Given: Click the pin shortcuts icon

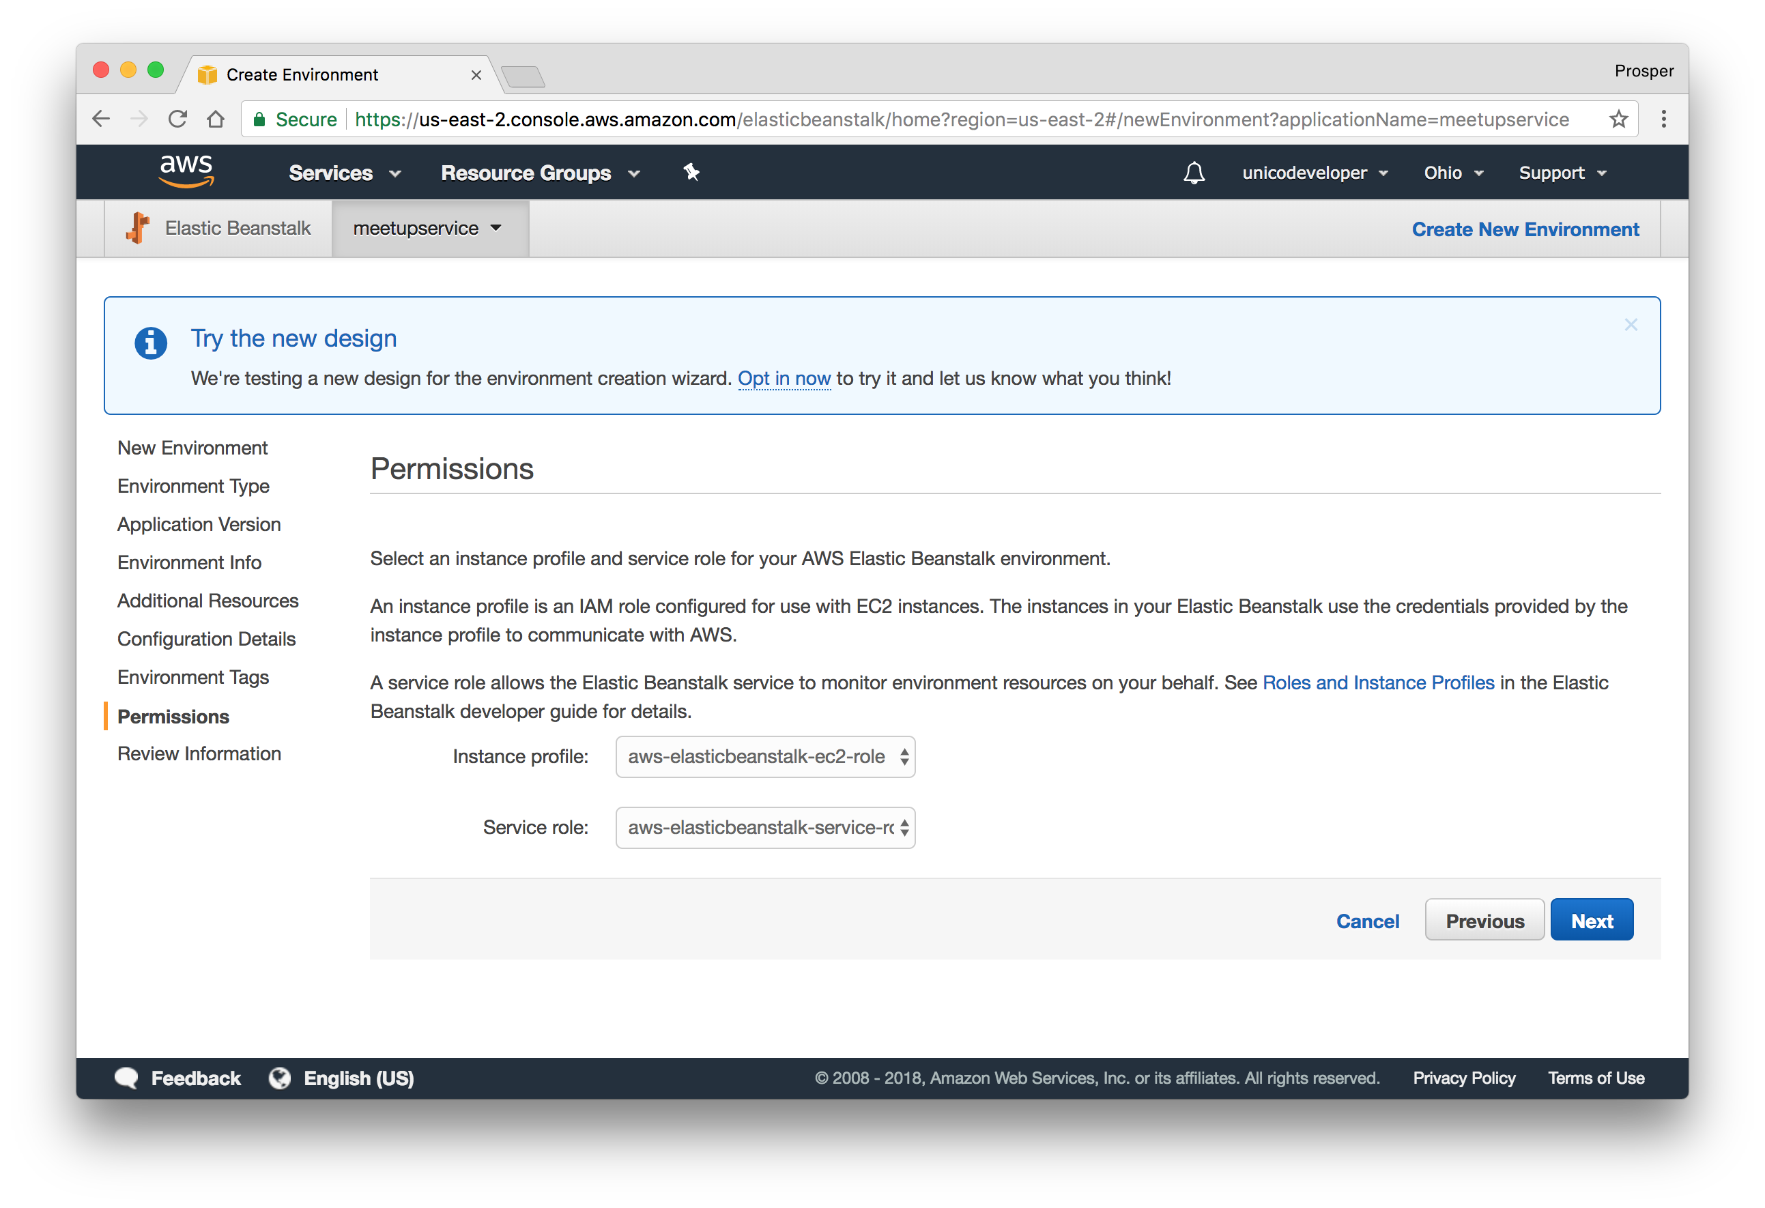Looking at the screenshot, I should 691,173.
